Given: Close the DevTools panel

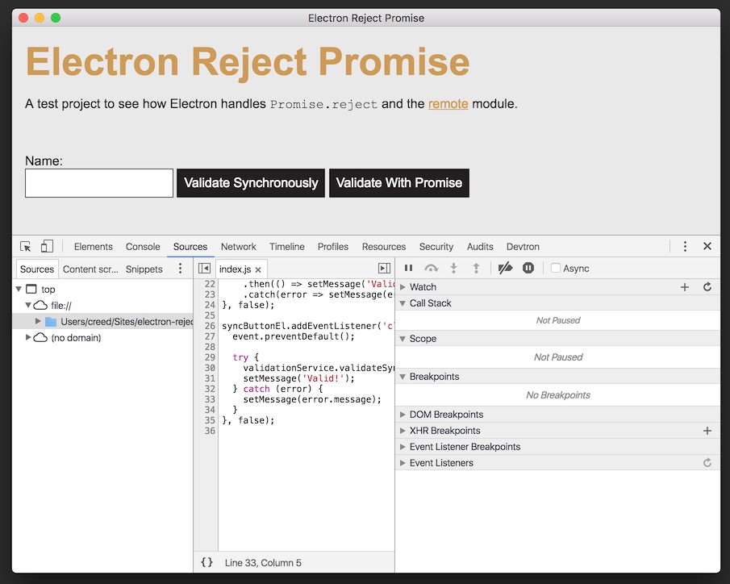Looking at the screenshot, I should tap(707, 246).
